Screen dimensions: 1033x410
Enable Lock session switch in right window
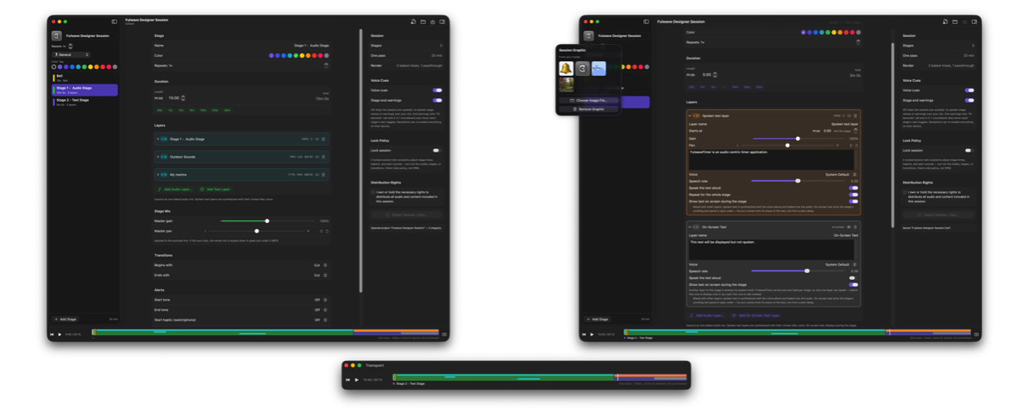click(968, 150)
